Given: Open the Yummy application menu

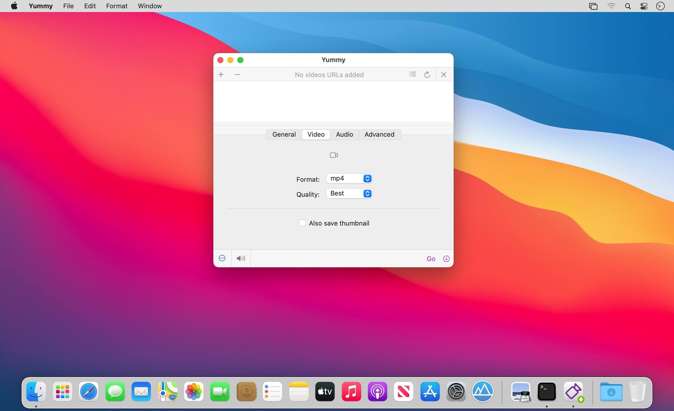Looking at the screenshot, I should (41, 6).
